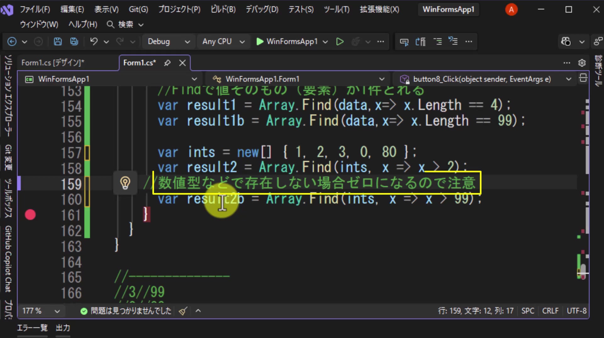Click the Save All toolbar icon
This screenshot has width=604, height=338.
click(74, 41)
